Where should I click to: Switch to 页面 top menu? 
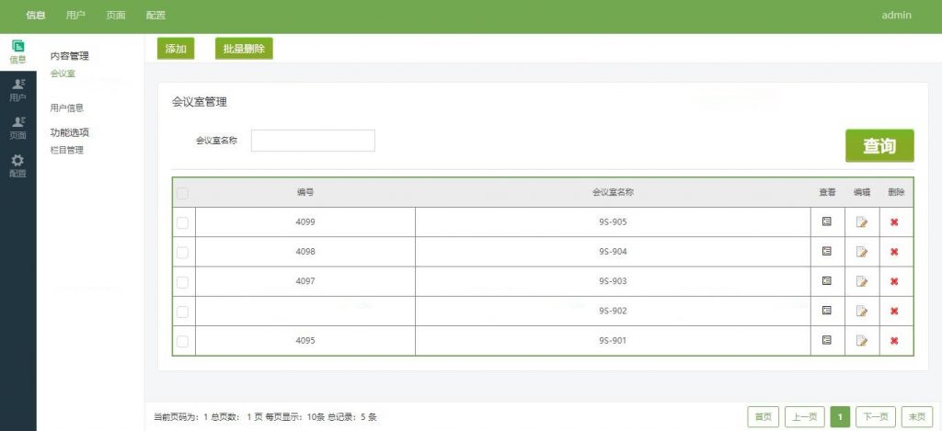116,16
